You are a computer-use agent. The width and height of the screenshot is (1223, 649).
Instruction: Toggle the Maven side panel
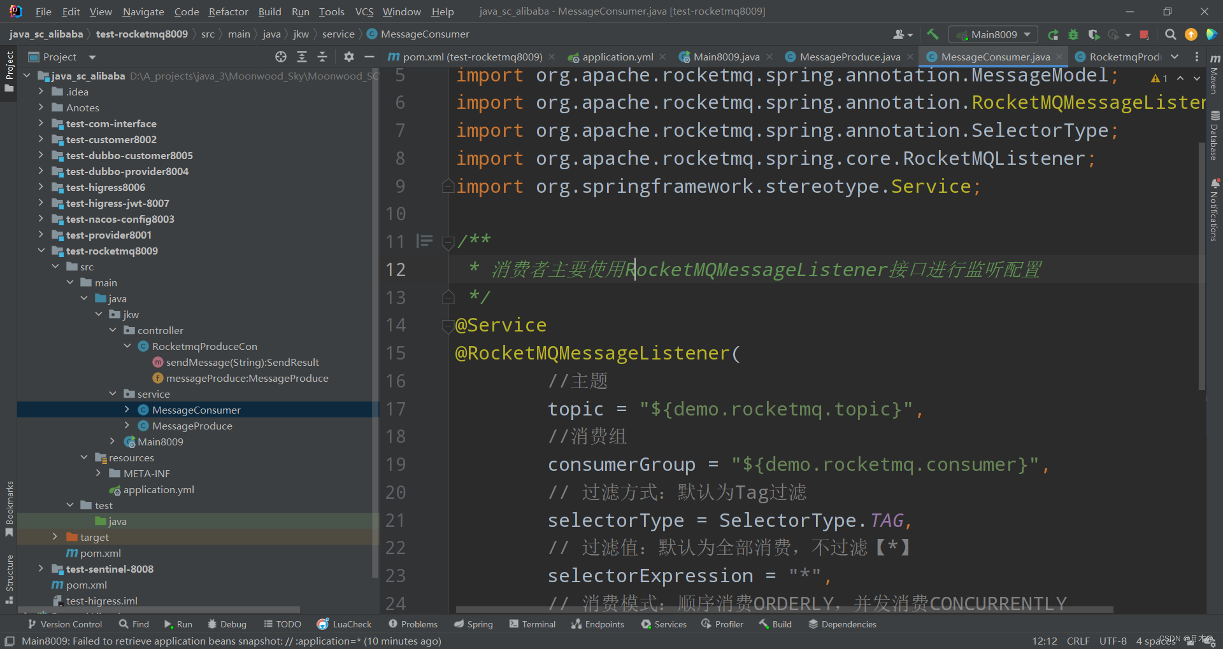tap(1215, 75)
